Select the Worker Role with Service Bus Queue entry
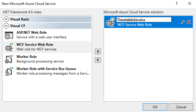This screenshot has width=196, height=112. 47,71
